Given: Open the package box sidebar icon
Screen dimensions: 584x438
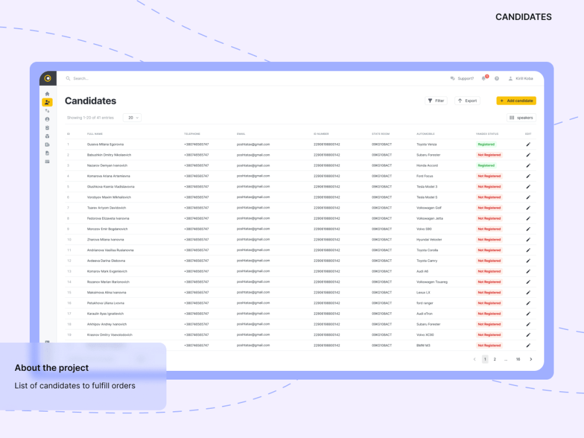Looking at the screenshot, I should [x=47, y=136].
